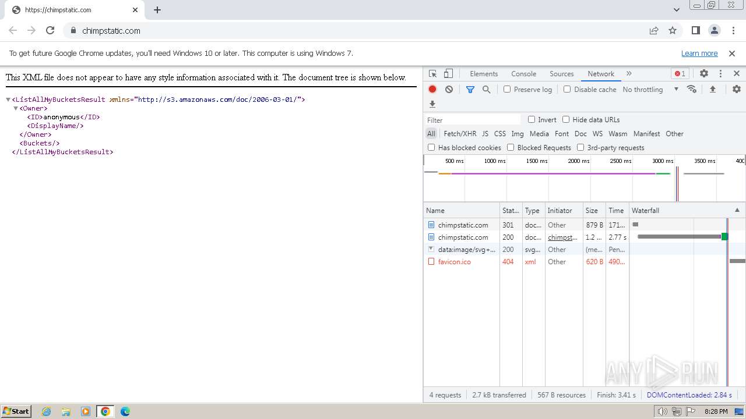Collapse the Owner XML node
The height and width of the screenshot is (419, 746).
(x=16, y=108)
